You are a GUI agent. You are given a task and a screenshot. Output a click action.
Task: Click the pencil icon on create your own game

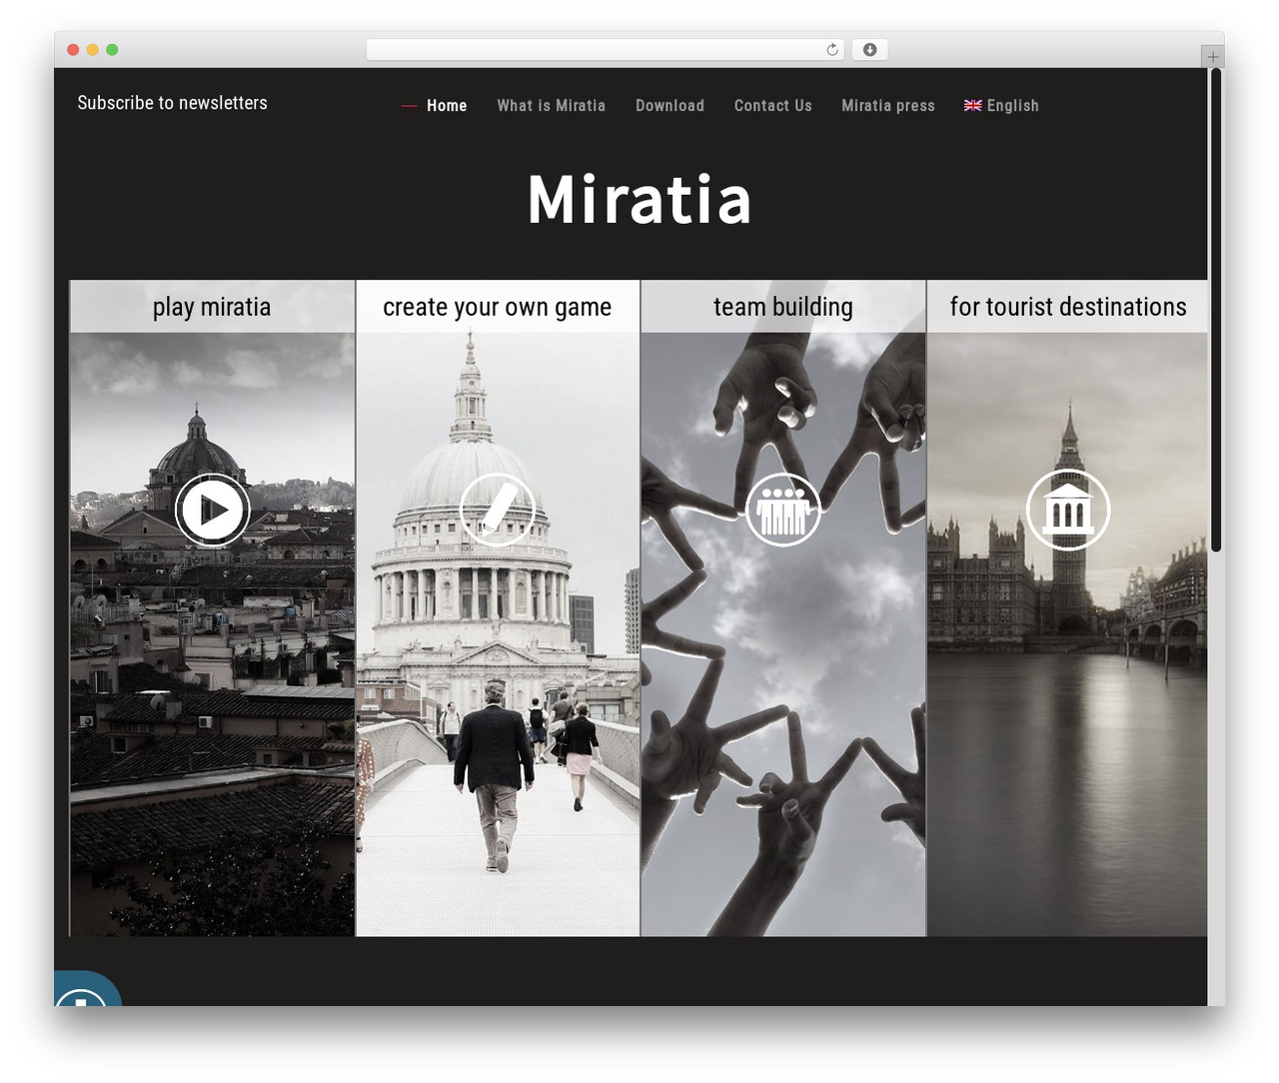498,510
